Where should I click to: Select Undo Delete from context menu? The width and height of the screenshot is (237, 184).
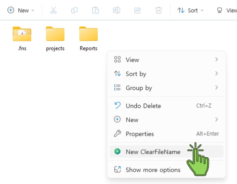tap(166, 106)
